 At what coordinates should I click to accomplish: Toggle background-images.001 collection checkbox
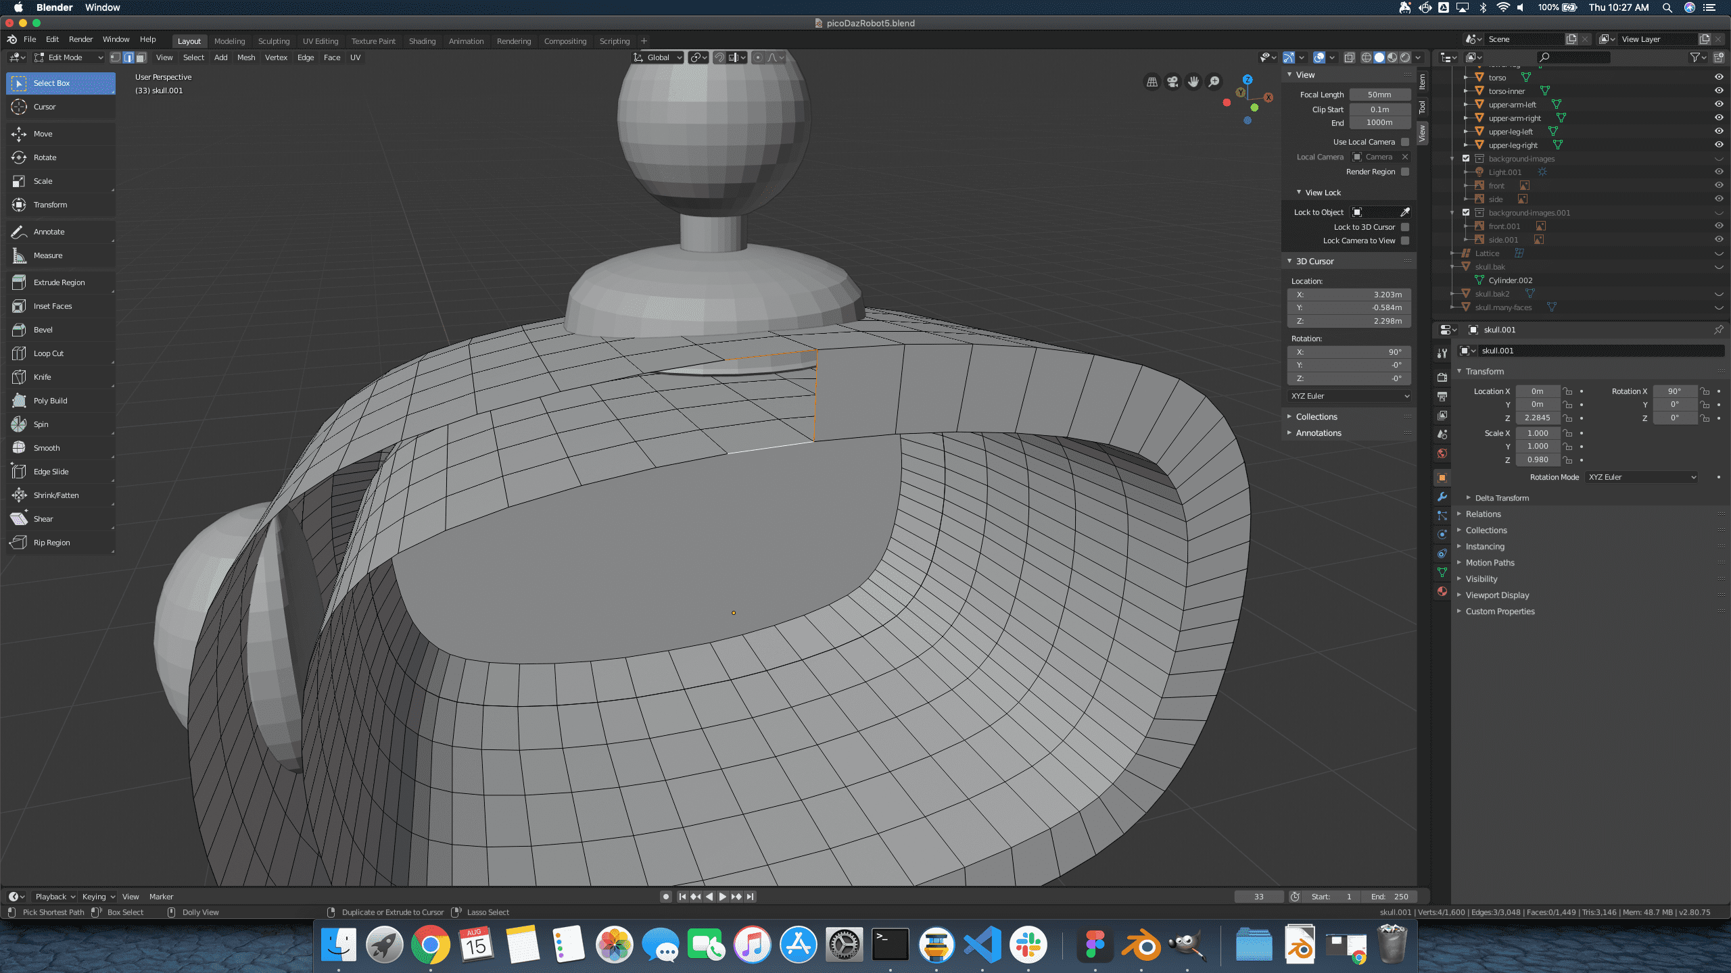click(1466, 212)
